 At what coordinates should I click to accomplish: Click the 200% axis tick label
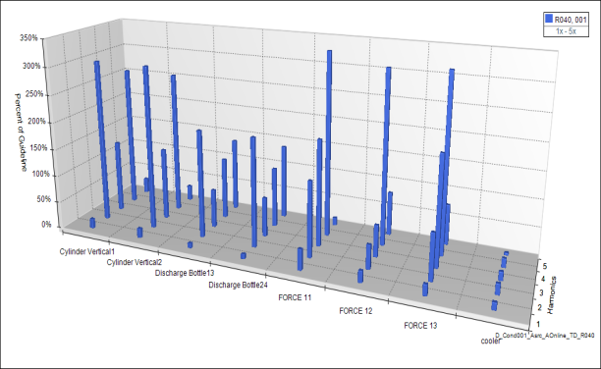point(36,122)
